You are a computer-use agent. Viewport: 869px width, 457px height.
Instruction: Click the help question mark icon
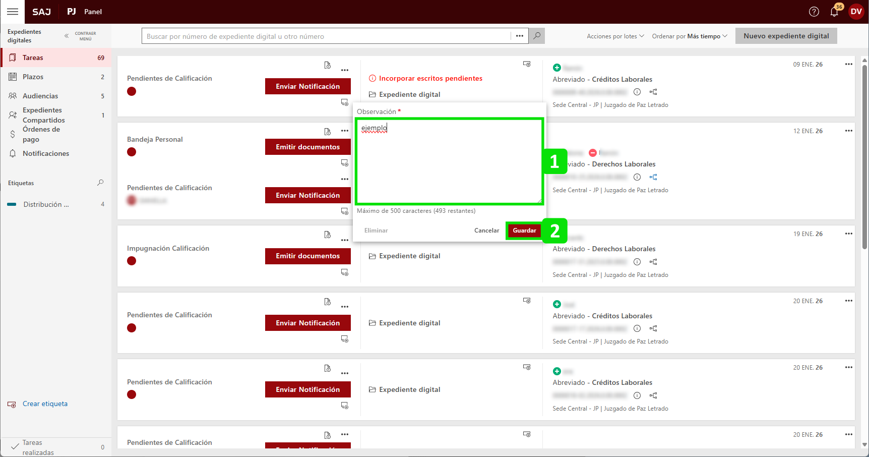814,12
